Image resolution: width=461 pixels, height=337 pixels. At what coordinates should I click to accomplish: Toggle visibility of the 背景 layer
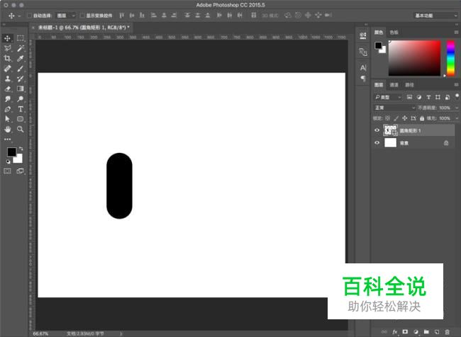pyautogui.click(x=377, y=142)
